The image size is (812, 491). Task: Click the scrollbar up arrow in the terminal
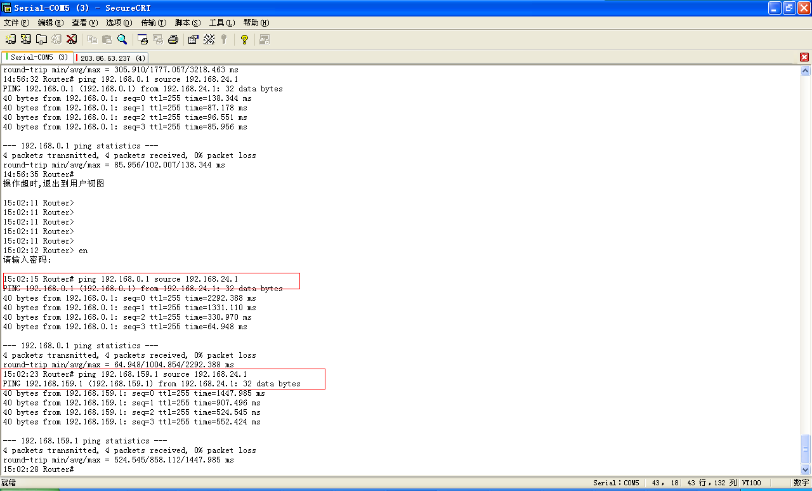click(806, 70)
